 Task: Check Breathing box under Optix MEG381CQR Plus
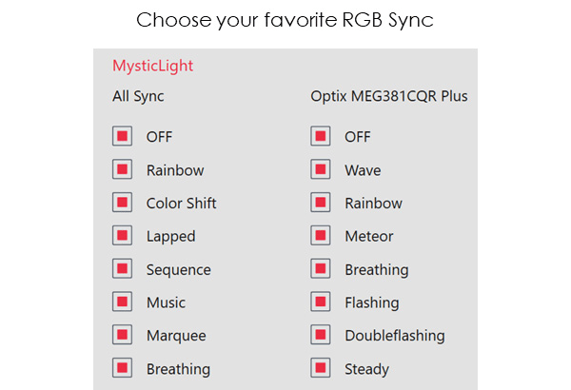tap(321, 269)
